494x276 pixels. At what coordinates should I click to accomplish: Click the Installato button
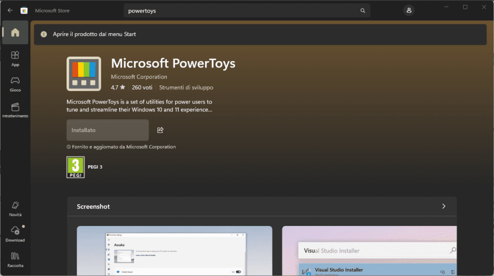(108, 130)
